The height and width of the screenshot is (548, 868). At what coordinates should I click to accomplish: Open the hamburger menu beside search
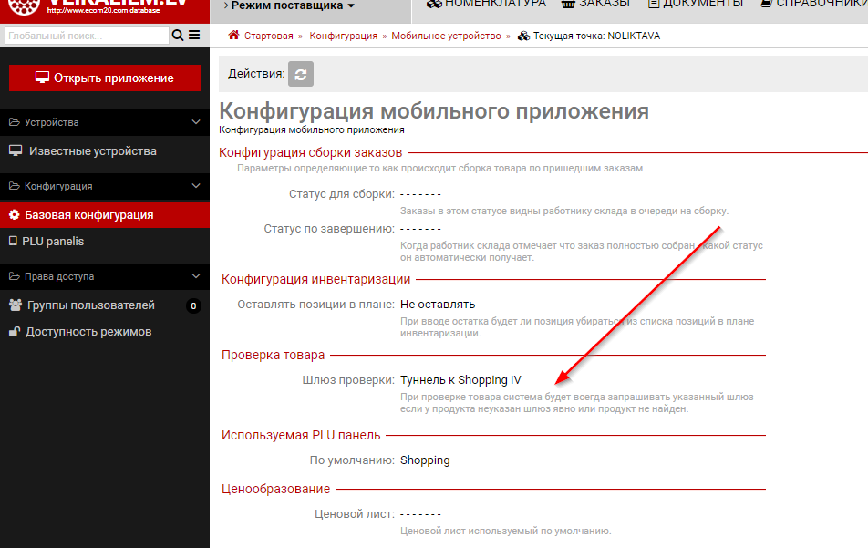tap(193, 36)
